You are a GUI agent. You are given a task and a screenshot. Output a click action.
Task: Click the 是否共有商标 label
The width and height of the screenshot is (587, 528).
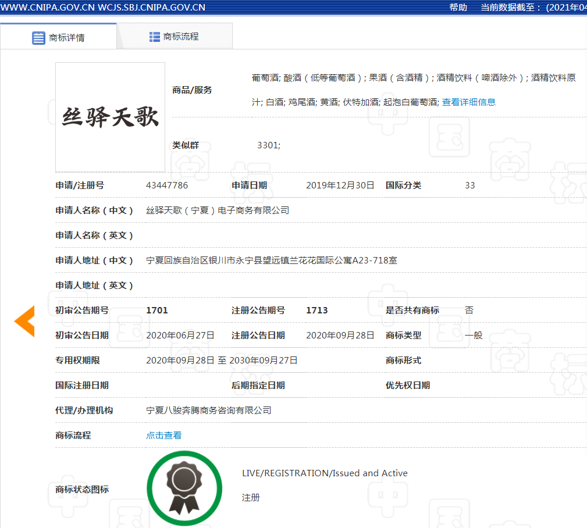(412, 310)
